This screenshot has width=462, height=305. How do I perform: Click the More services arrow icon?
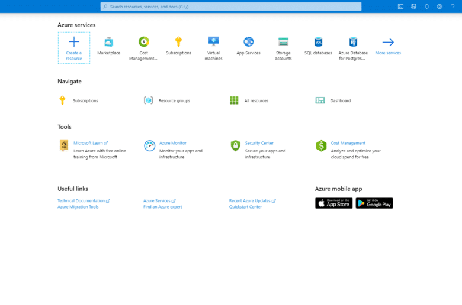pyautogui.click(x=388, y=42)
